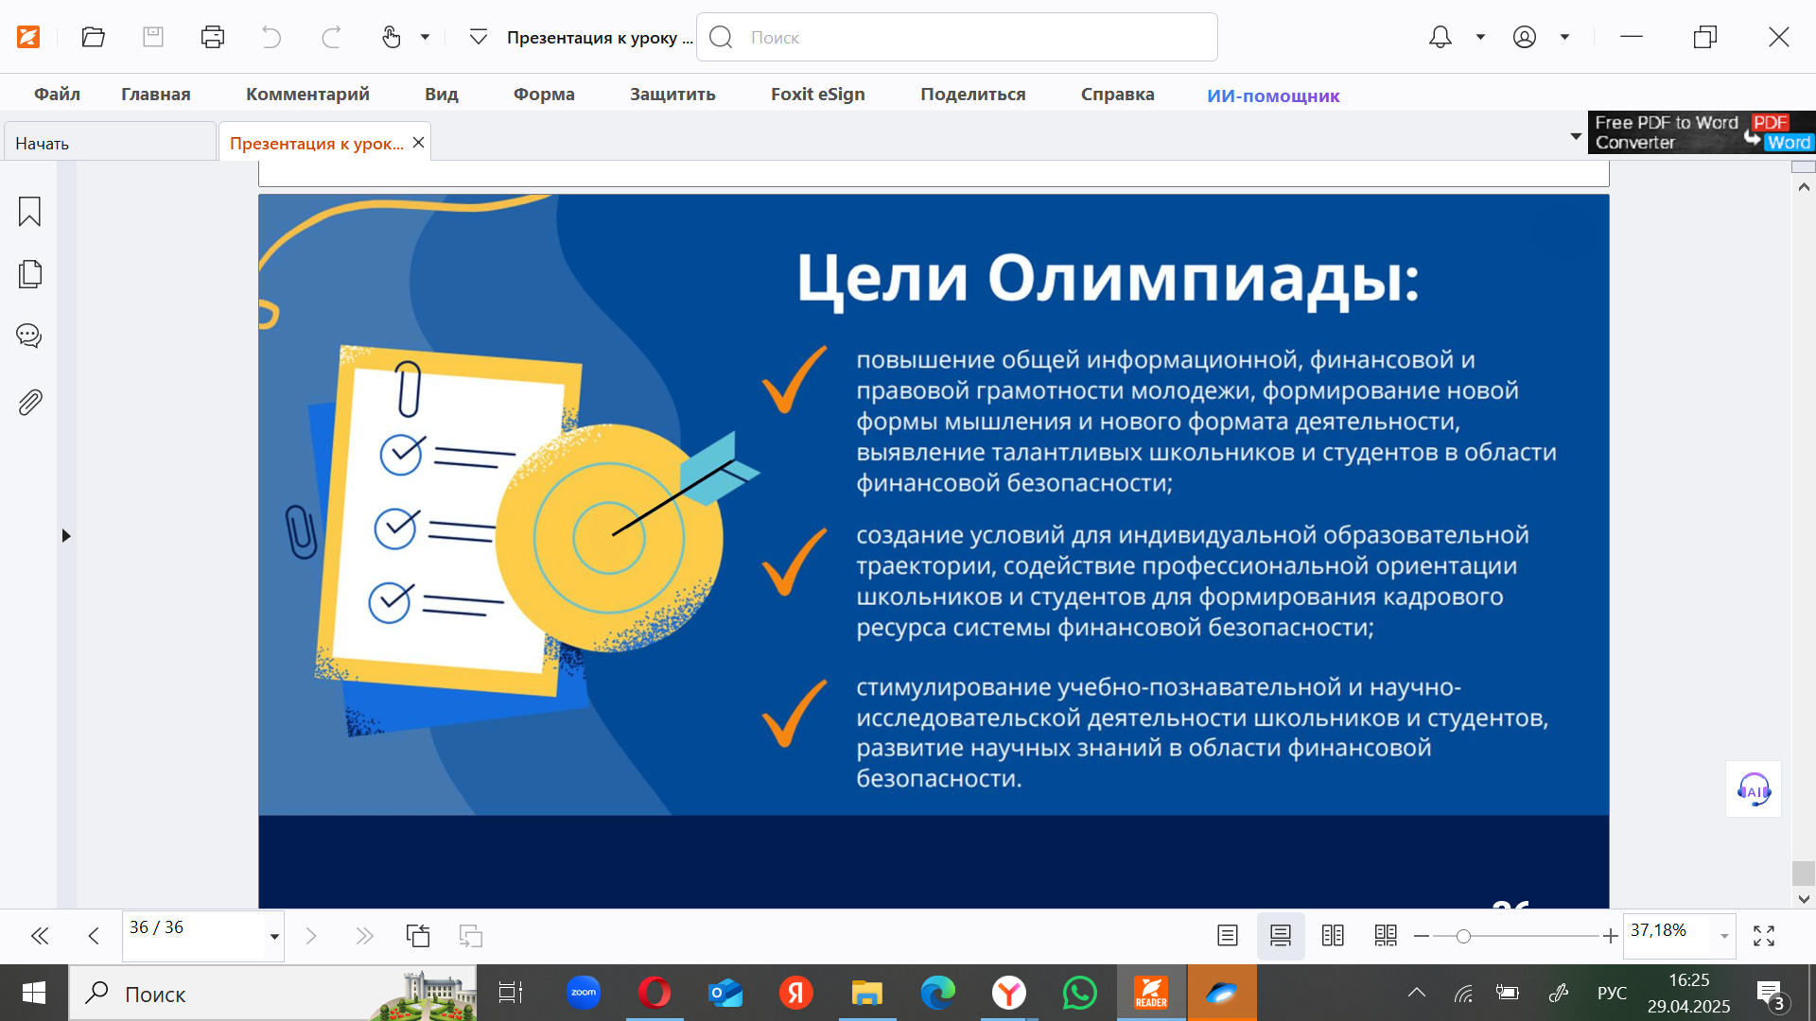Expand the left navigation panel arrow
Image resolution: width=1816 pixels, height=1021 pixels.
66,535
